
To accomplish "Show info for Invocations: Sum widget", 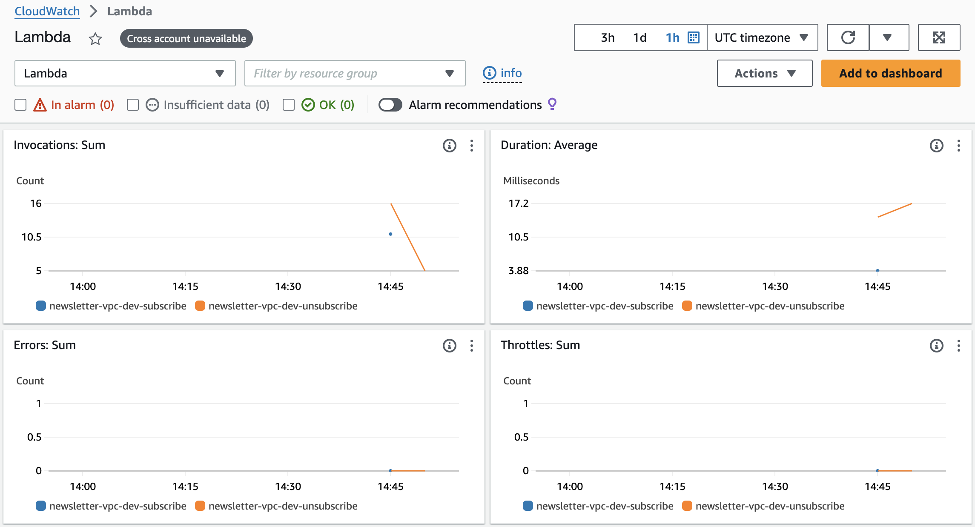I will (x=449, y=146).
